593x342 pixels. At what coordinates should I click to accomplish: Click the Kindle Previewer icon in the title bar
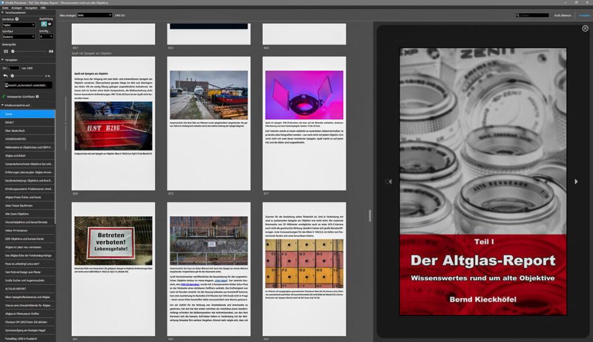[2, 3]
